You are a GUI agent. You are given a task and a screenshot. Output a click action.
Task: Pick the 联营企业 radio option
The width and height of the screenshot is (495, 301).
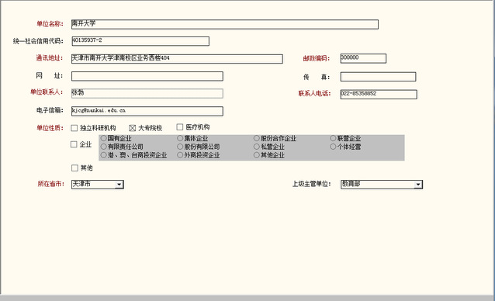(x=333, y=138)
